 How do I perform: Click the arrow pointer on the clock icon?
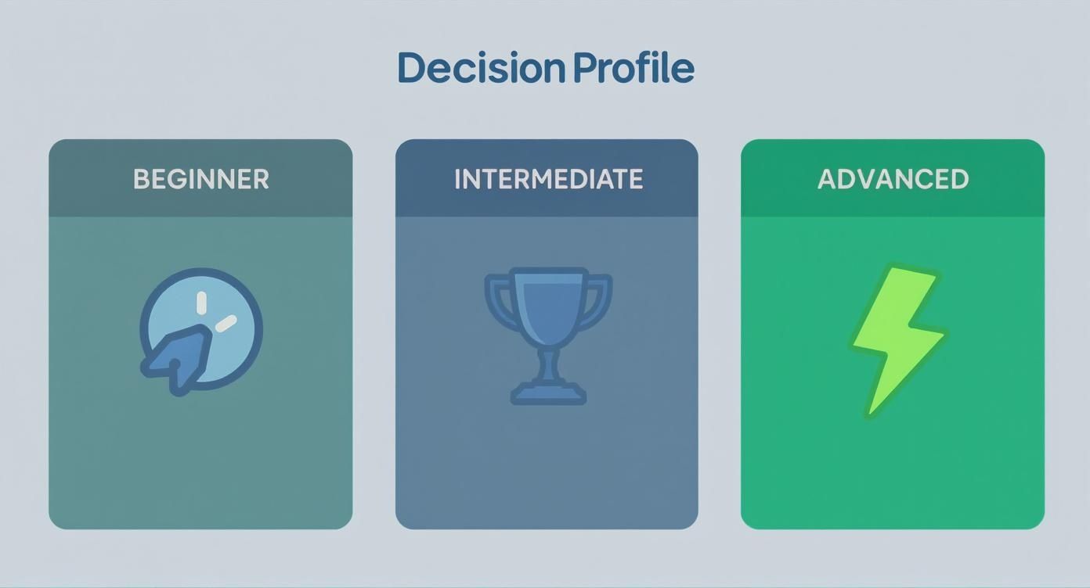tap(177, 358)
